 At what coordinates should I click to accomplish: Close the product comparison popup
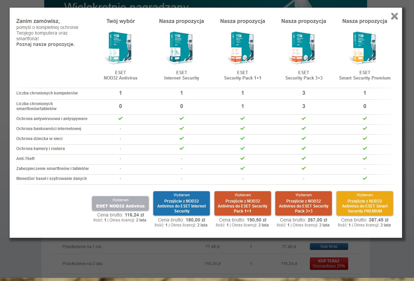(x=394, y=16)
